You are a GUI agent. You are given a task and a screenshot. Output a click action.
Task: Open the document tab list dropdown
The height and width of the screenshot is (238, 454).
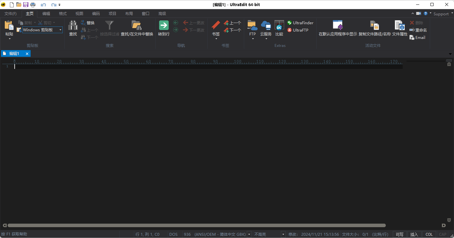(x=450, y=54)
